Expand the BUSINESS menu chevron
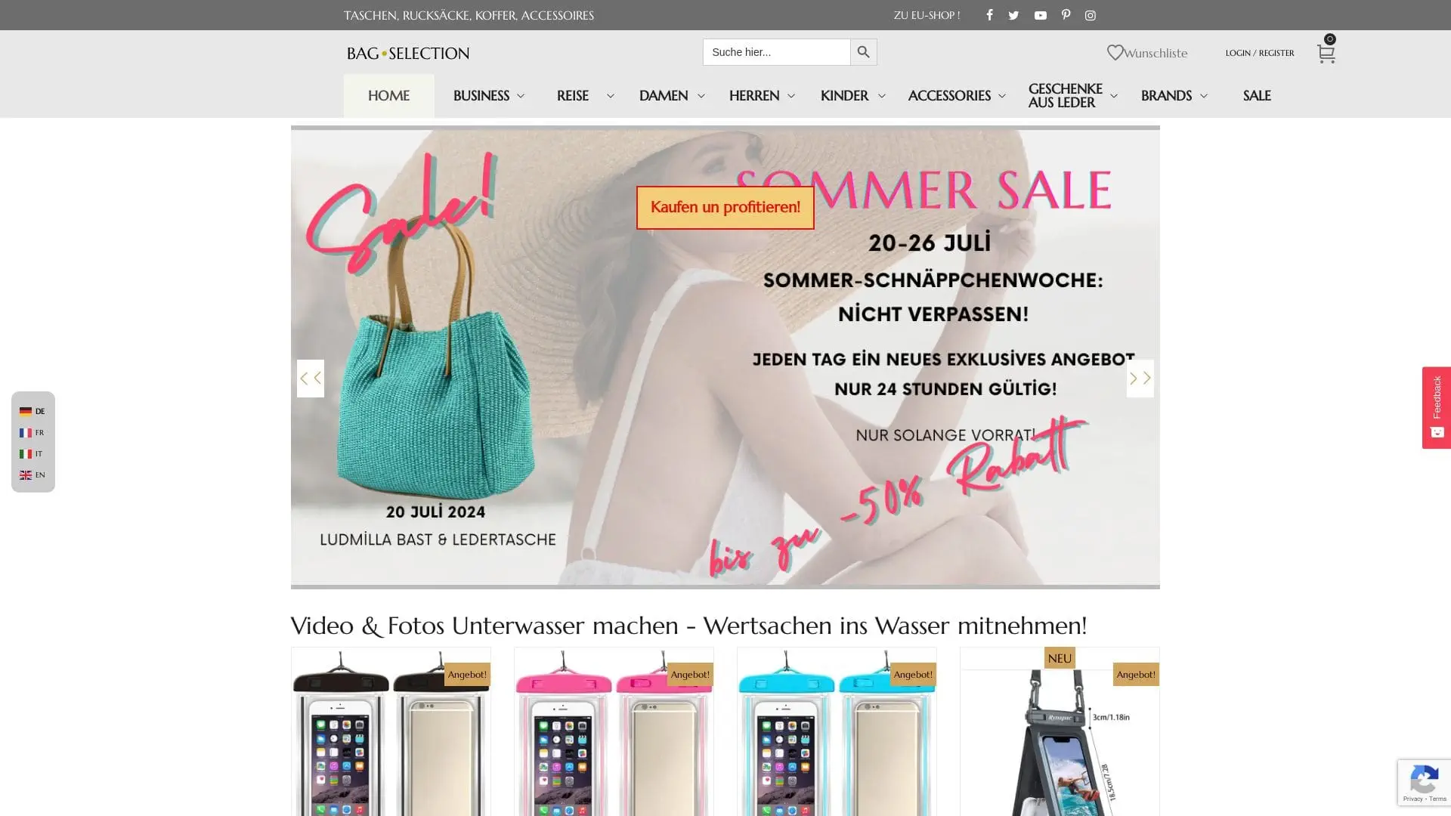Screen dimensions: 1451x816 [x=521, y=96]
